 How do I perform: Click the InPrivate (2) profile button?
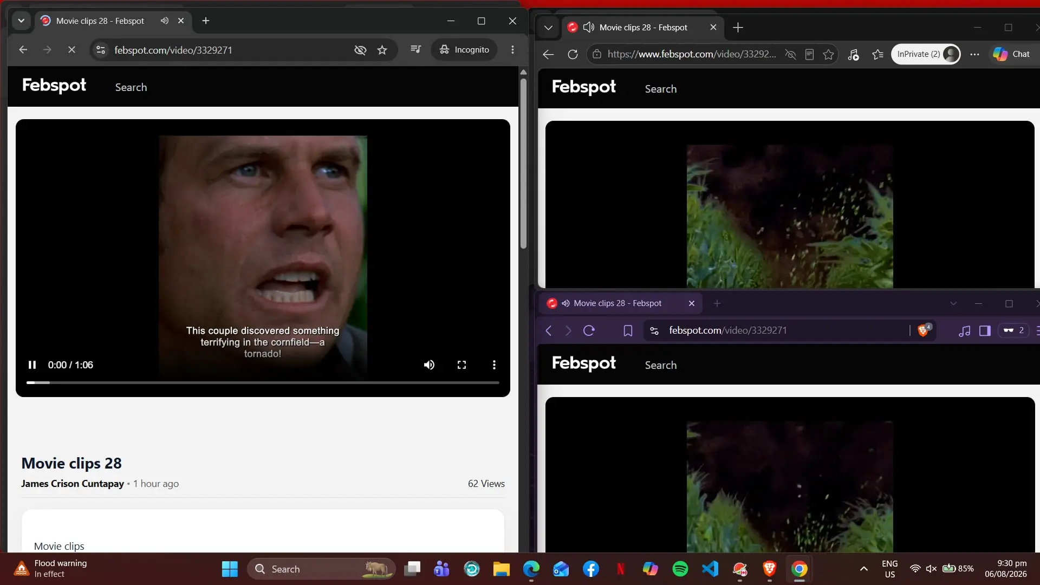pos(926,54)
